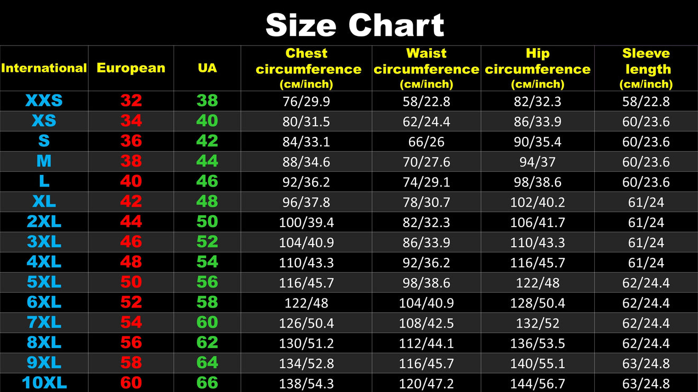Click the Waist circumference header
This screenshot has width=698, height=392.
(427, 68)
